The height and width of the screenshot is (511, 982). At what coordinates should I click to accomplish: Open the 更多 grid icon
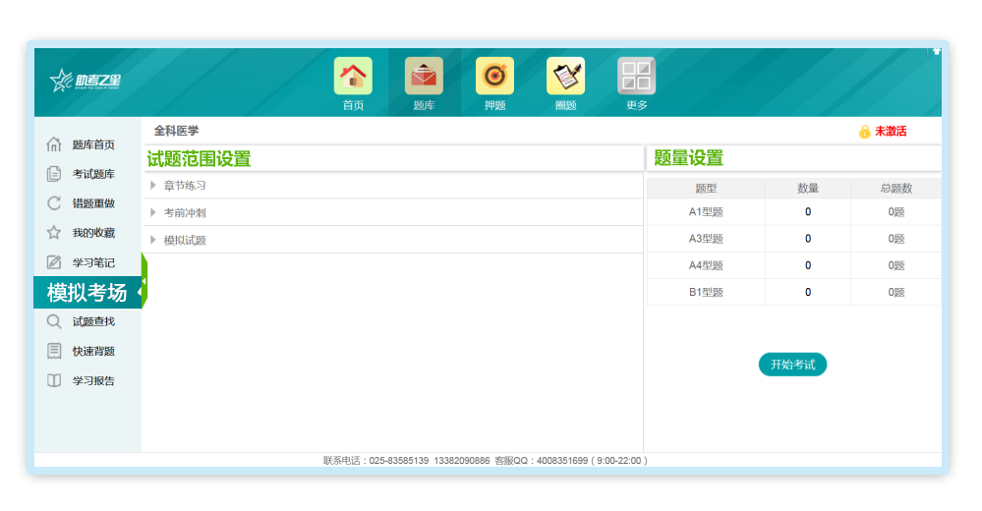coord(636,77)
